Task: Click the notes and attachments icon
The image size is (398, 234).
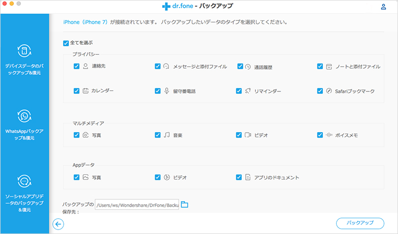Action: pyautogui.click(x=329, y=67)
